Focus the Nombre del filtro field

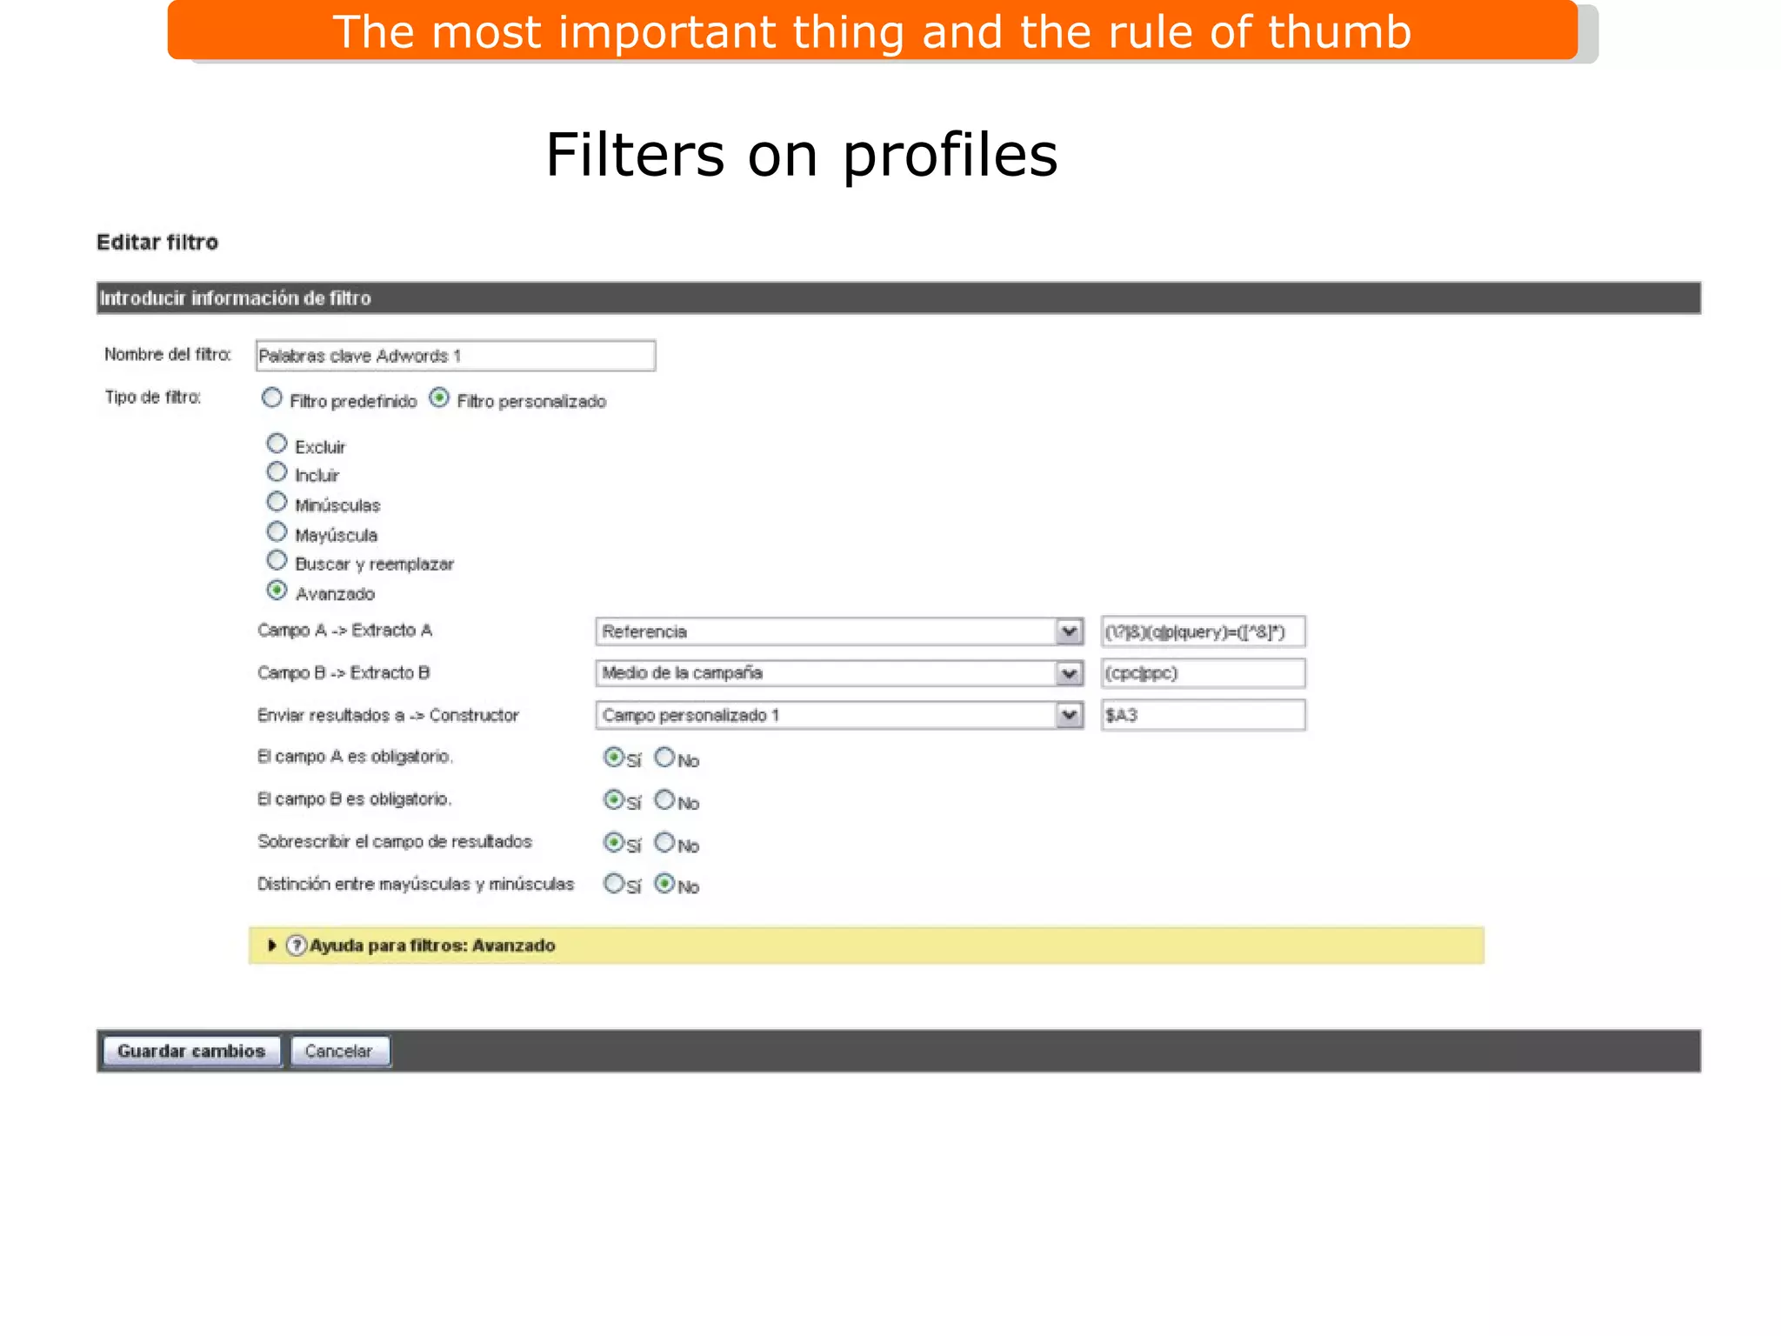point(456,356)
